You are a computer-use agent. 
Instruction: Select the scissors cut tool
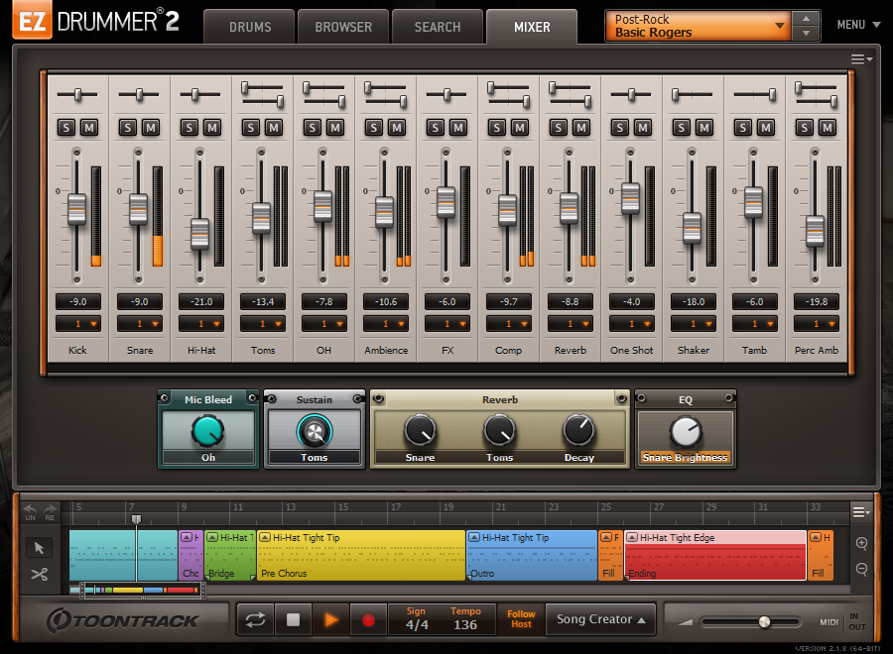(x=39, y=574)
